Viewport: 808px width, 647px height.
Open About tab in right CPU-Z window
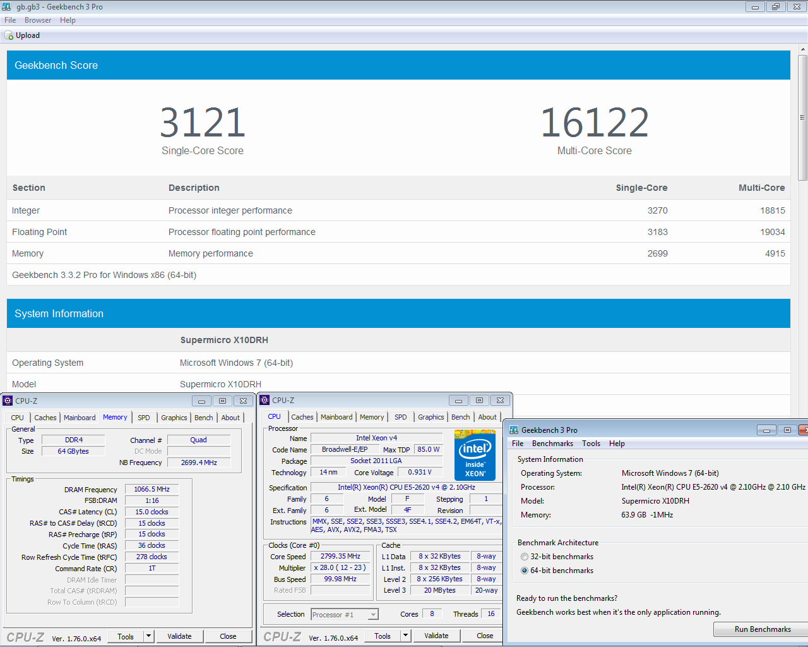click(x=487, y=417)
